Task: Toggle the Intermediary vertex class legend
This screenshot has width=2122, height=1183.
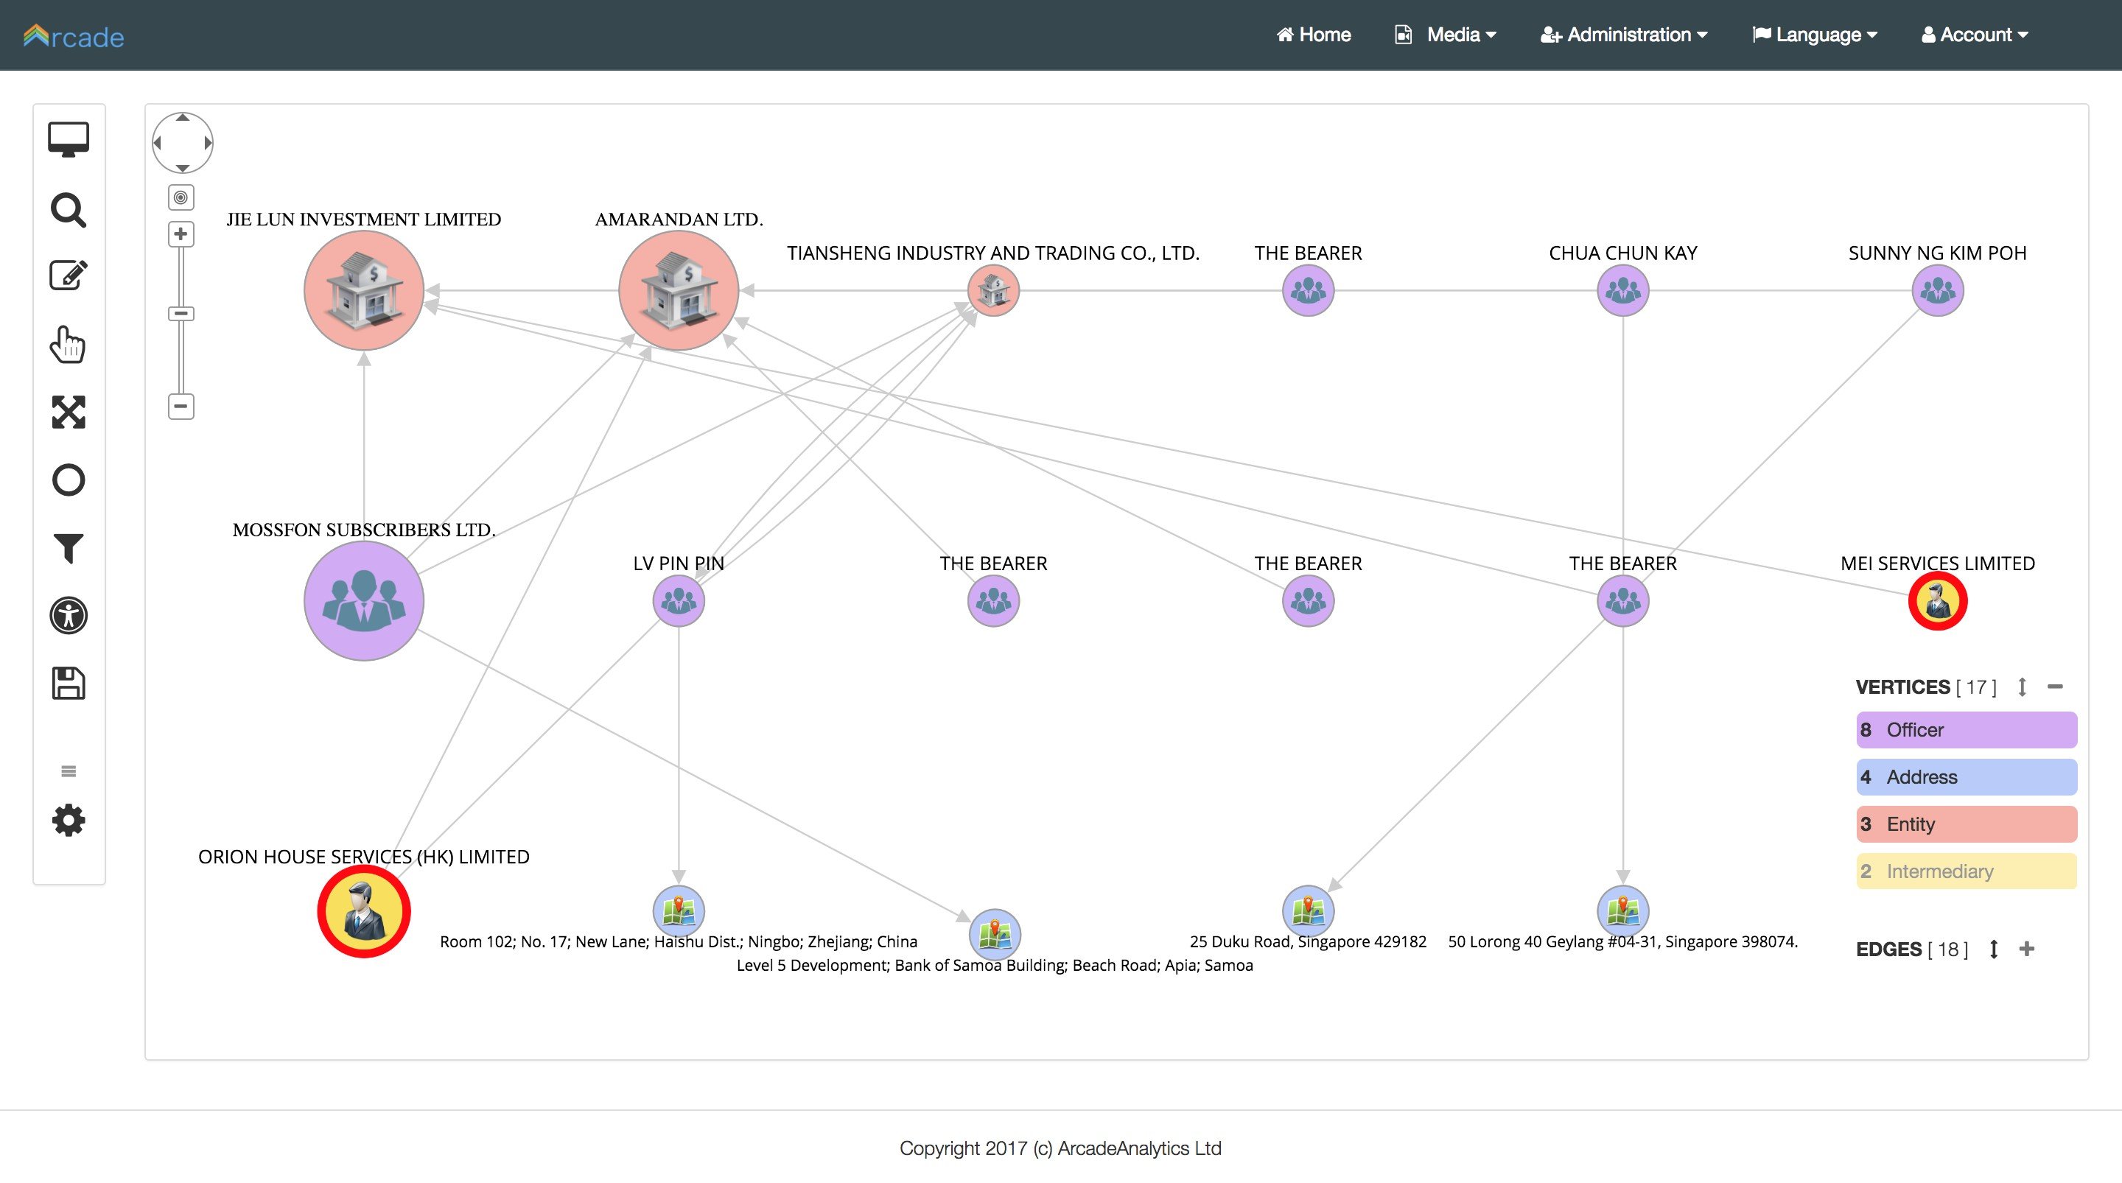Action: coord(1967,871)
